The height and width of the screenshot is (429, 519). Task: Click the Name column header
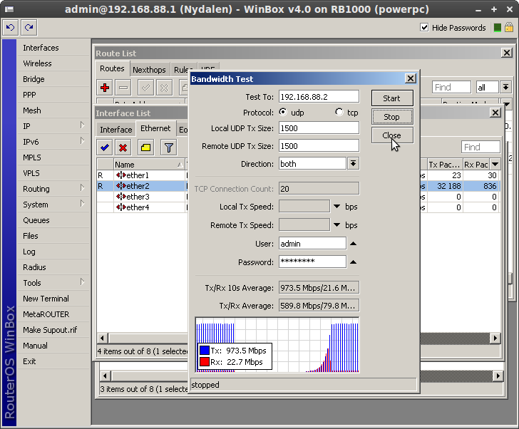point(149,165)
